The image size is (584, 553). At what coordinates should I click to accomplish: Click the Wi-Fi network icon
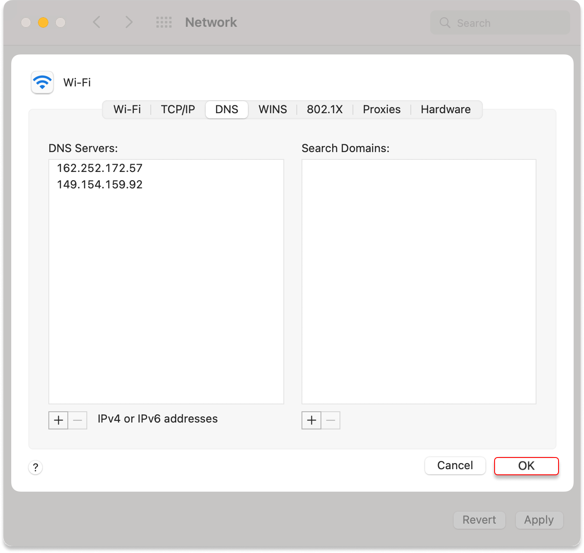pos(42,82)
